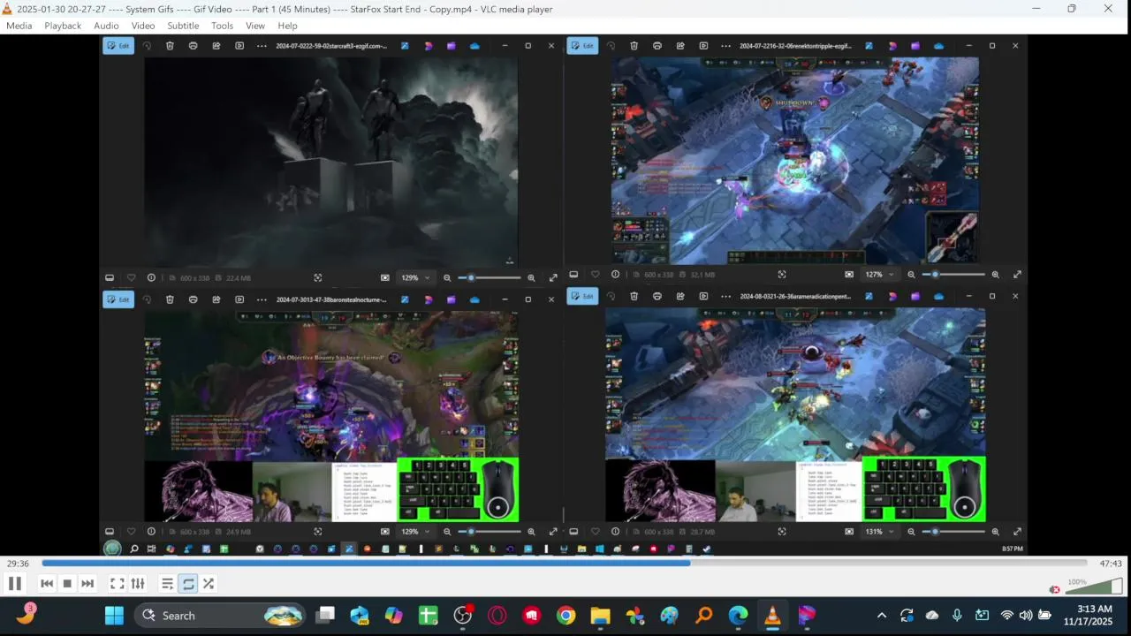Toggle the VLC playlist view
The width and height of the screenshot is (1131, 636).
167,583
